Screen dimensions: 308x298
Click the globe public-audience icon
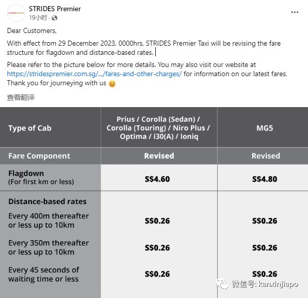point(54,18)
